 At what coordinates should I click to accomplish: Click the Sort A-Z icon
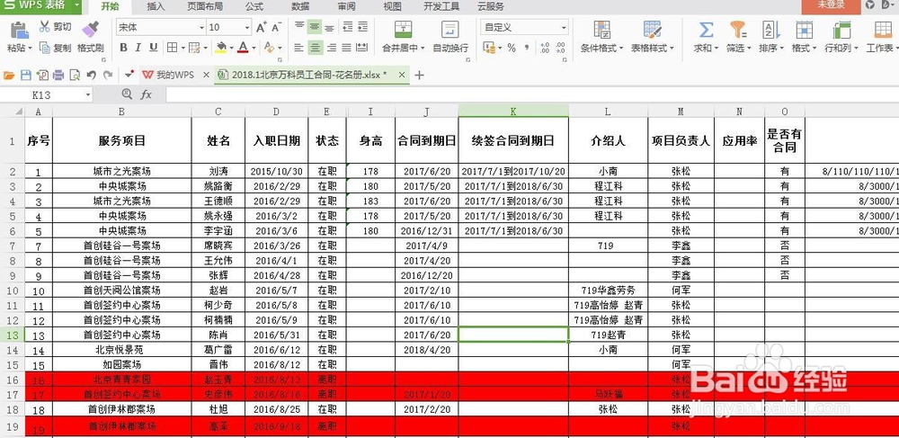[x=771, y=30]
